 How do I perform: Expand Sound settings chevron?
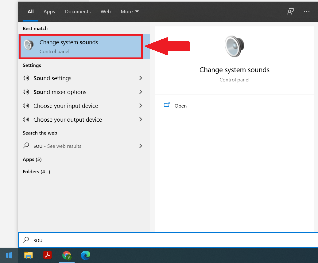click(141, 78)
